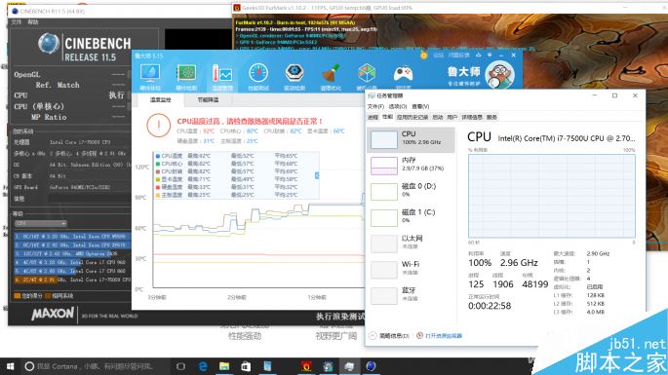Switch to Cinebench via its taskbar globe icon
Viewport: 668px width, 375px height.
click(x=371, y=366)
